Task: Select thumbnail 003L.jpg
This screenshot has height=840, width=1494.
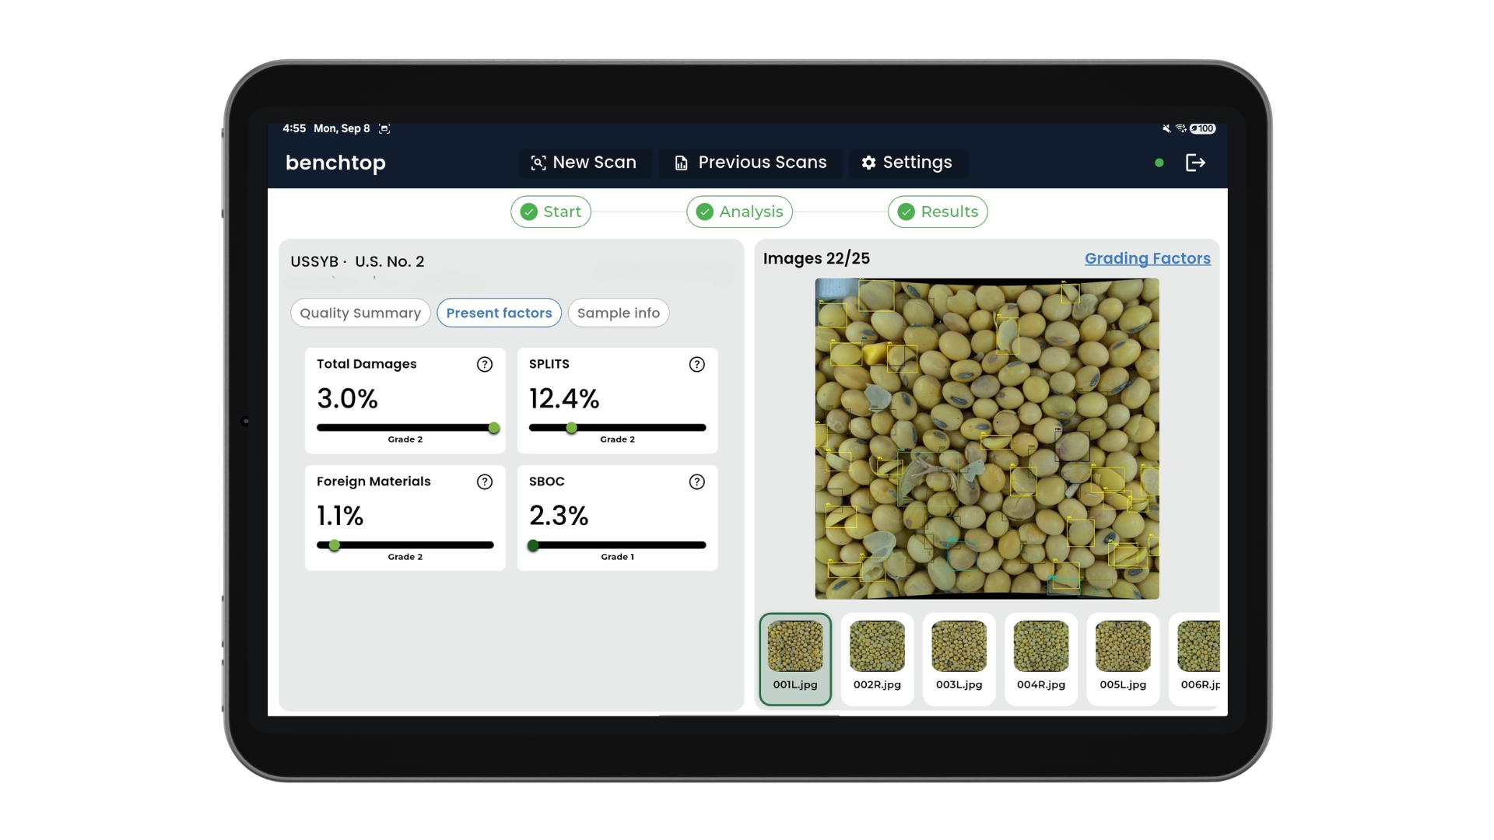Action: tap(959, 657)
